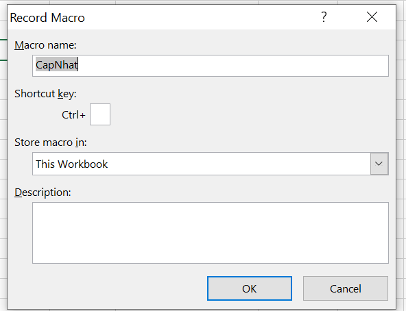Click inside the Description text area
The width and height of the screenshot is (406, 311).
click(211, 233)
